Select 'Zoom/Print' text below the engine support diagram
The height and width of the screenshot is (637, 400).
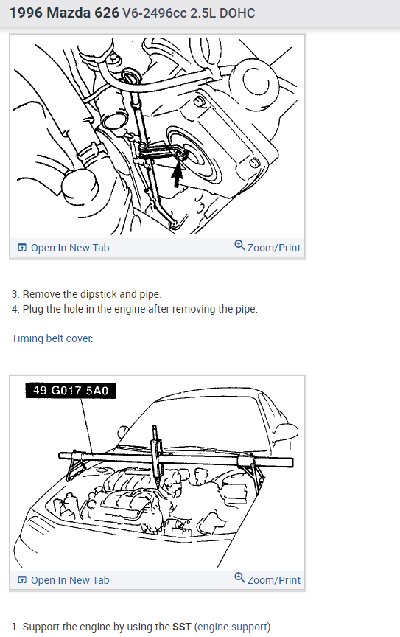[x=274, y=580]
